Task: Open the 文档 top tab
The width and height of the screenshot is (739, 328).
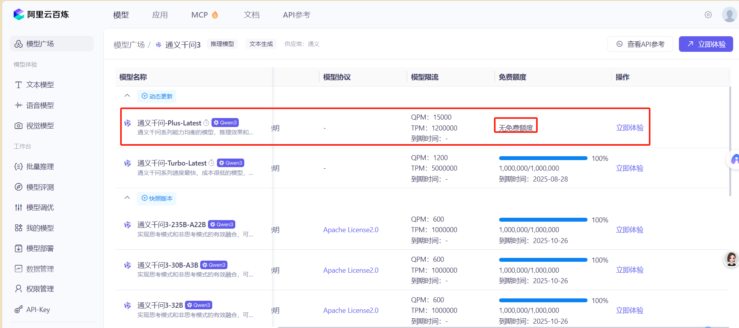Action: tap(252, 15)
